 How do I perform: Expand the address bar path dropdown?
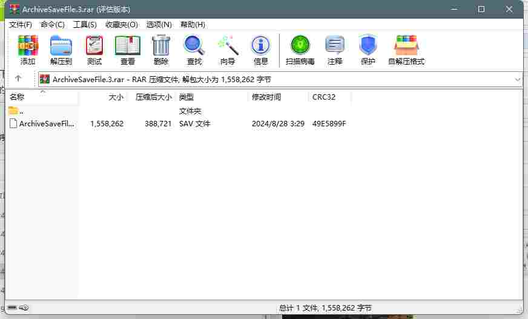coord(518,80)
